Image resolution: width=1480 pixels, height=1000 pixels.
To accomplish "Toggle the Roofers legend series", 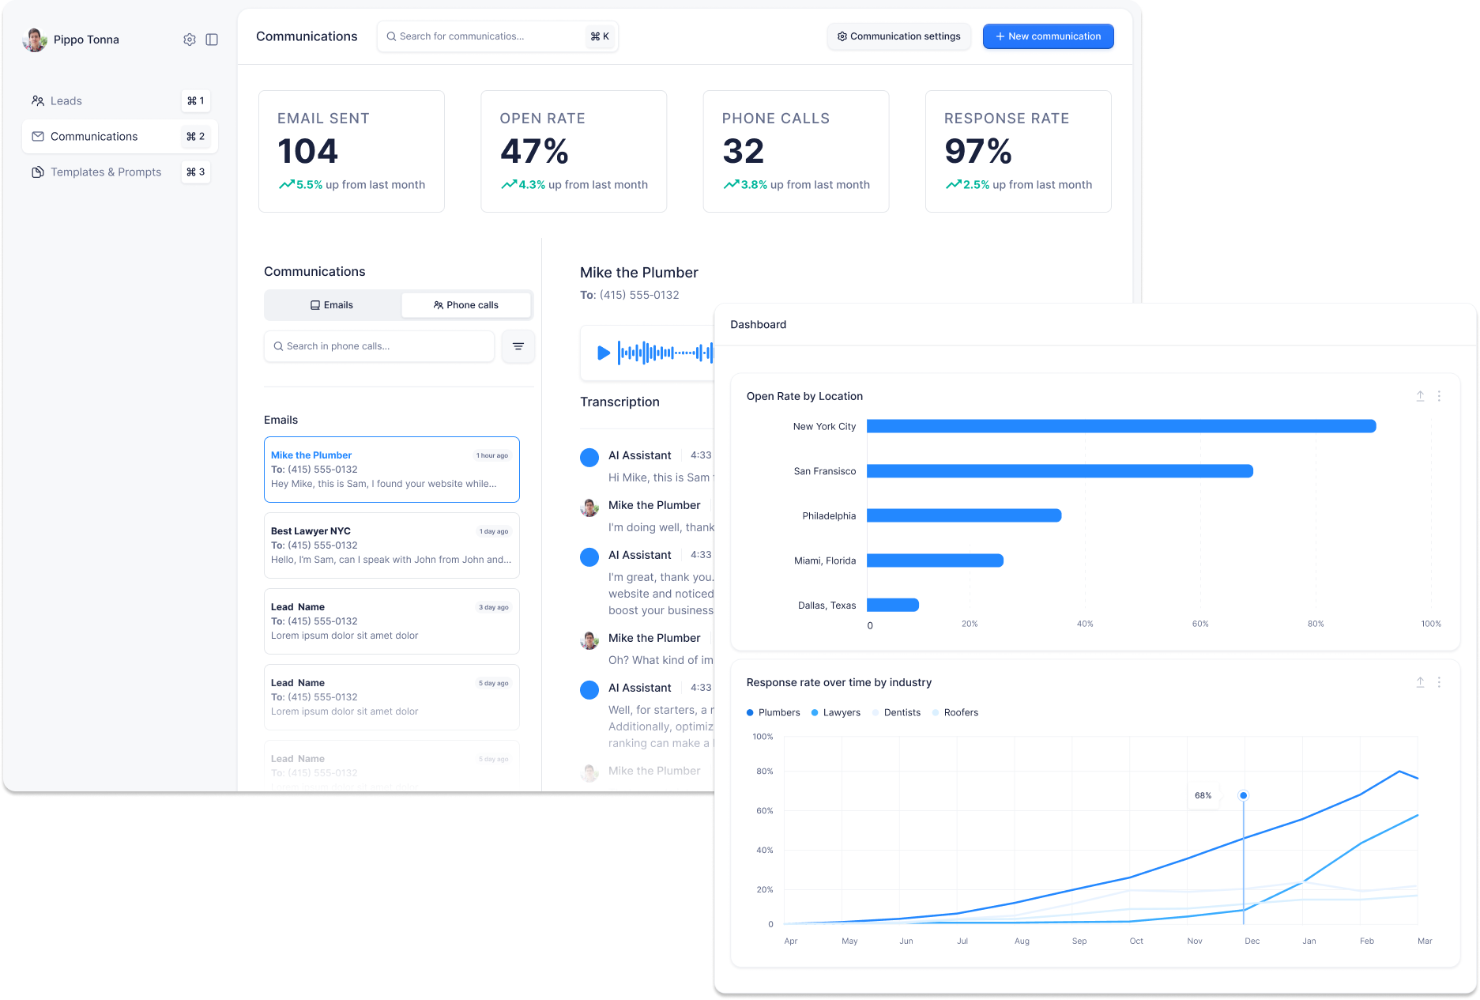I will coord(955,712).
